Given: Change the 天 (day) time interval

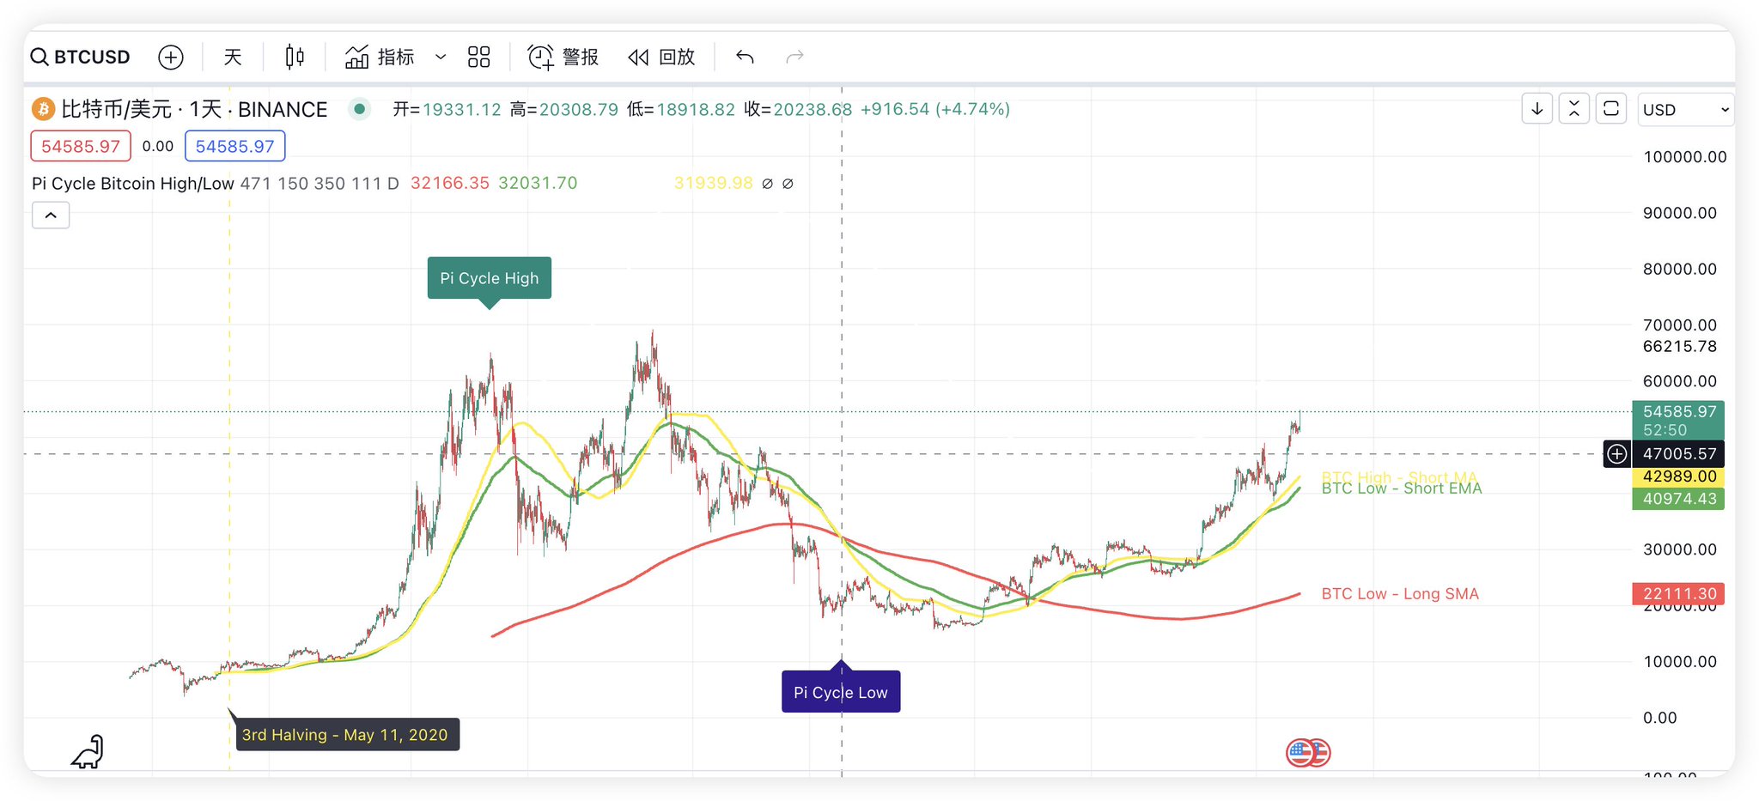Looking at the screenshot, I should click(233, 57).
